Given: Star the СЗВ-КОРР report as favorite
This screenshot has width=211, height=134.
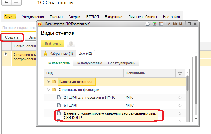Looking at the screenshot, I should [180, 113].
